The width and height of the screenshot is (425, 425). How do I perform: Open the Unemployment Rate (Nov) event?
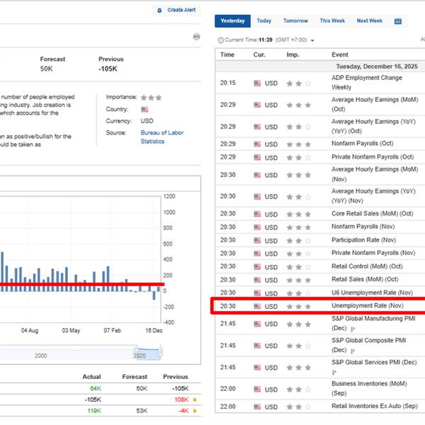pos(367,306)
